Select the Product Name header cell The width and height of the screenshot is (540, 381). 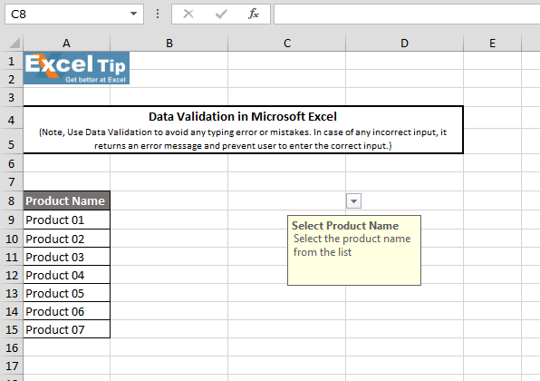tap(66, 200)
